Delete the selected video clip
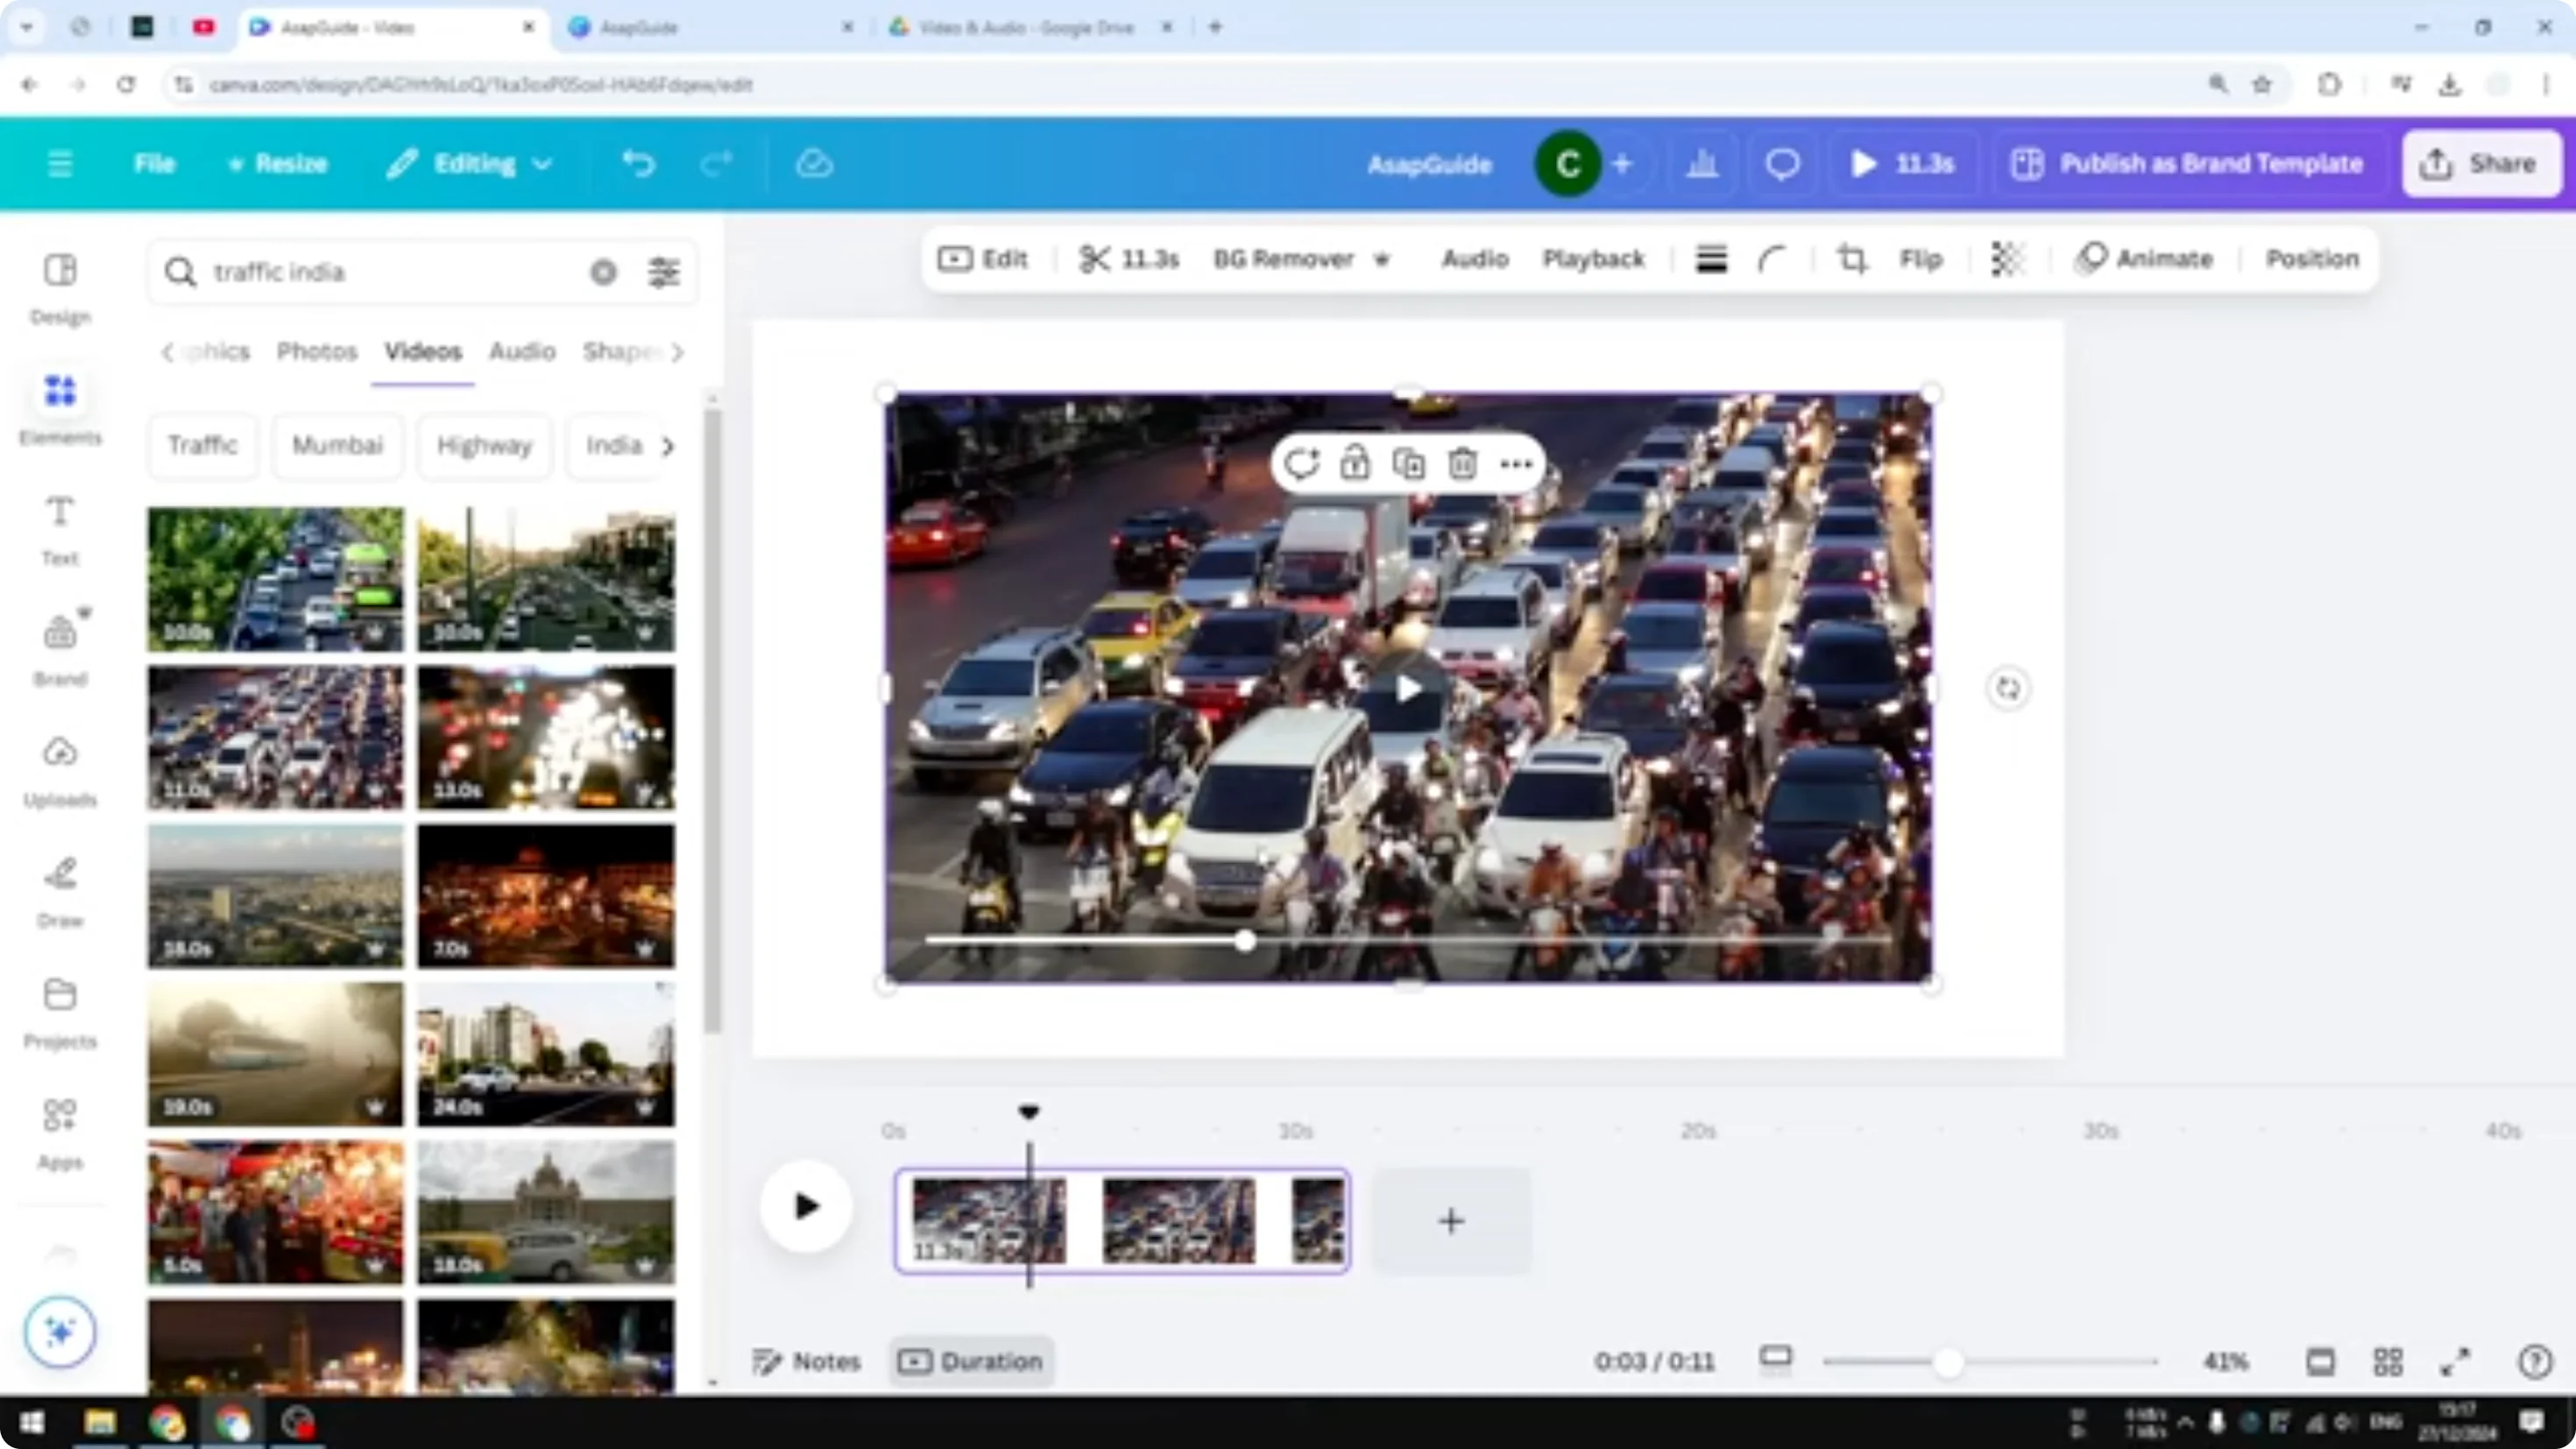Screen dimensions: 2576x1449 tap(1462, 463)
